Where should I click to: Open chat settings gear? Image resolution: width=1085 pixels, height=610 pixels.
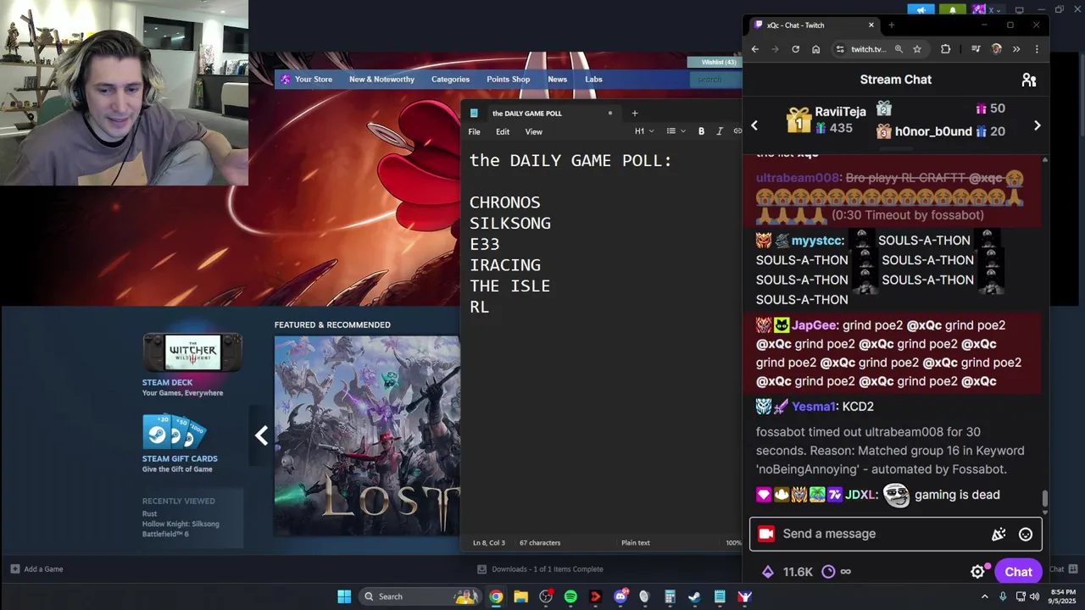click(x=977, y=572)
